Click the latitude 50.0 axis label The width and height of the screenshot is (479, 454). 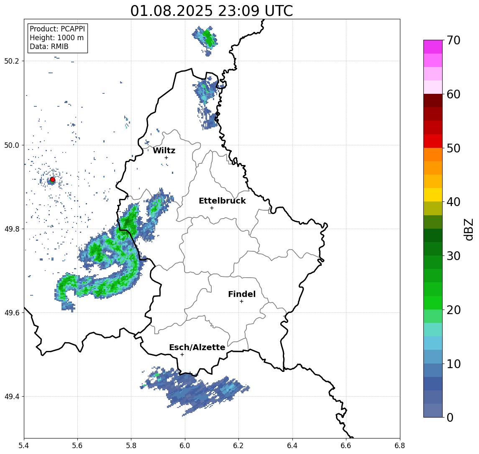pyautogui.click(x=12, y=145)
